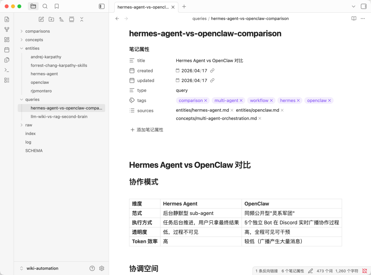This screenshot has height=275, width=371.
Task: Remove the openclaw tag
Action: point(329,101)
